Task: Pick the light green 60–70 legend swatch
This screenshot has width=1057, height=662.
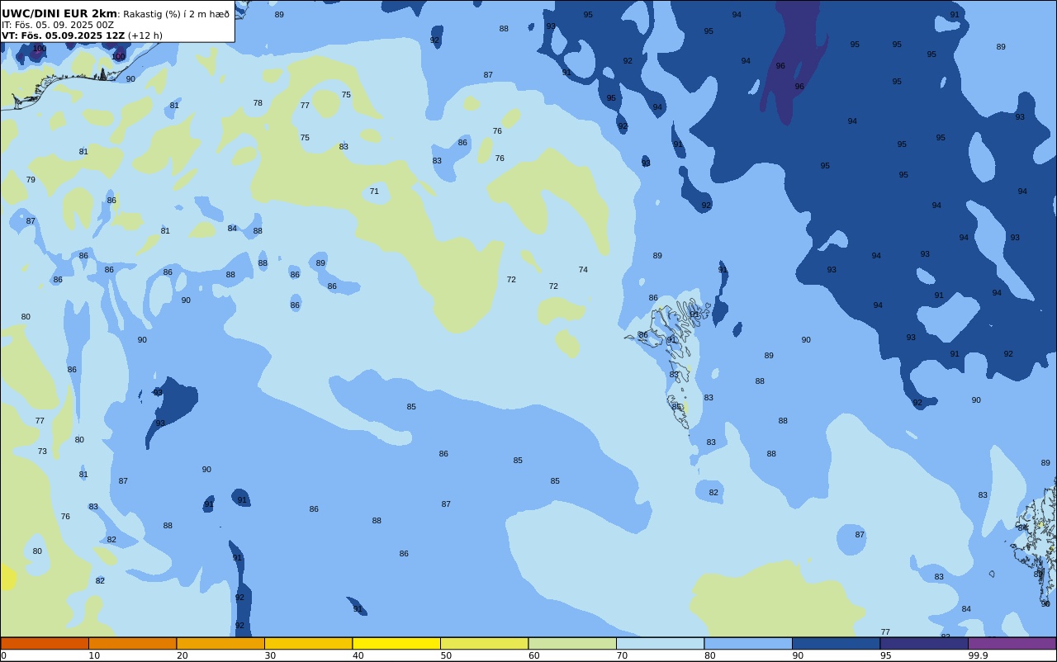Action: tap(572, 643)
